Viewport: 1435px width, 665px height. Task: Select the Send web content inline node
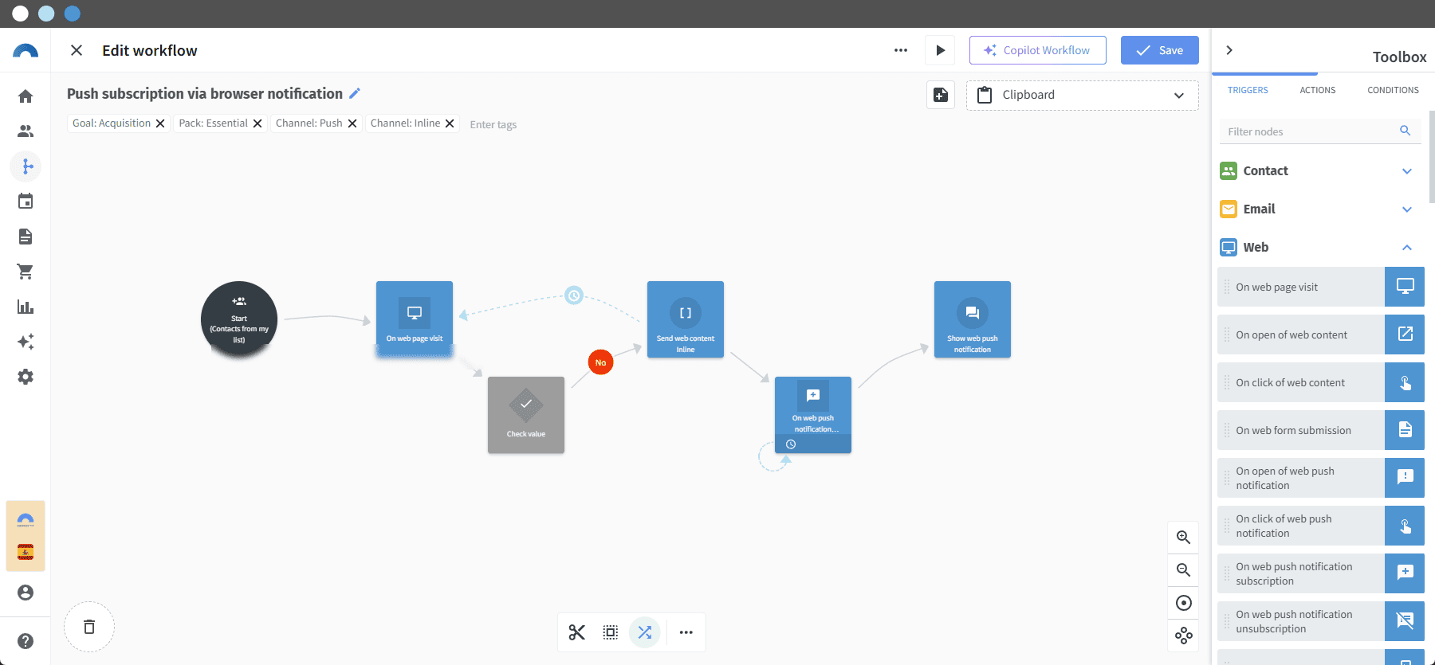click(x=686, y=319)
